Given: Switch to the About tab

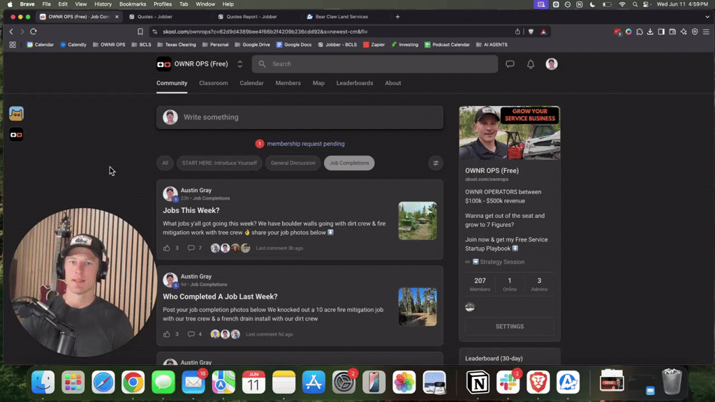Looking at the screenshot, I should tap(393, 83).
